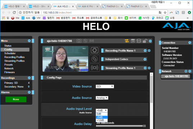Open Recording Profiles in Menu
Viewport: 193px width, 129px height.
(x=14, y=57)
